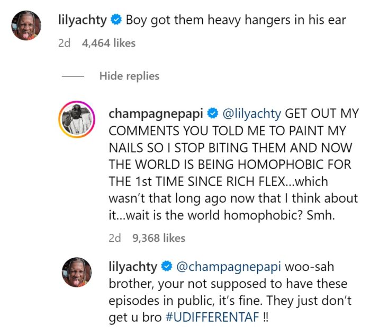Follow the @lilyachty mention in the reply
379x333 pixels.
point(251,113)
